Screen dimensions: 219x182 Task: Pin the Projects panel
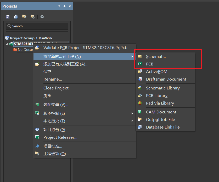64,6
